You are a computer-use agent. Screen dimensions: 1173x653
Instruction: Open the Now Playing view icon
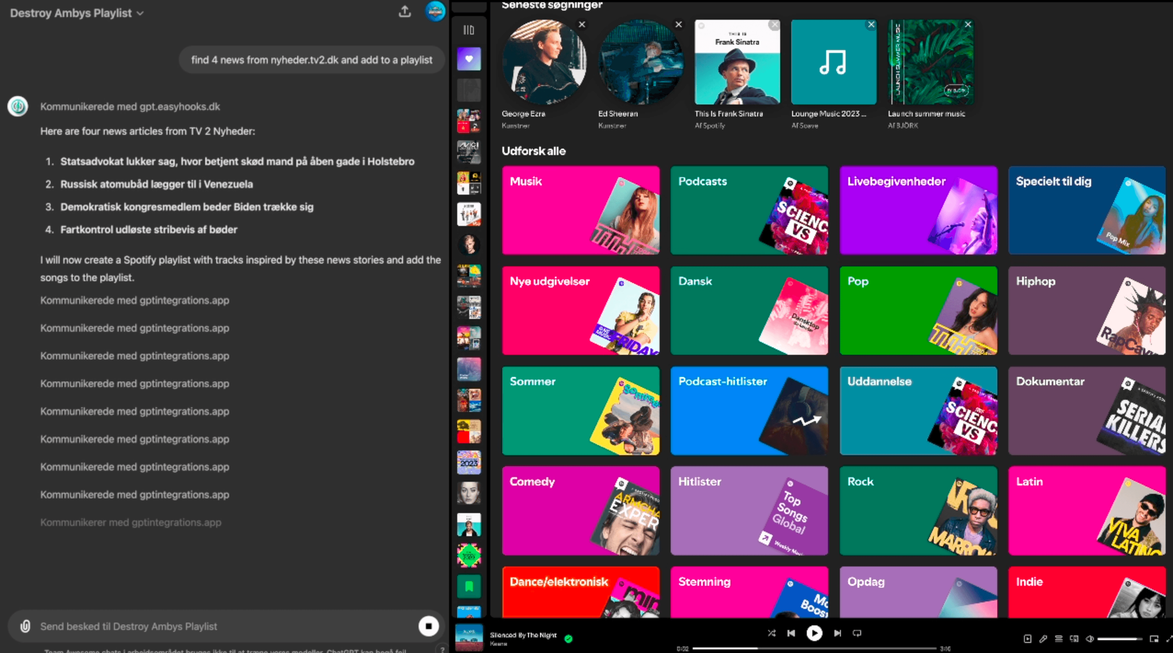(1028, 639)
